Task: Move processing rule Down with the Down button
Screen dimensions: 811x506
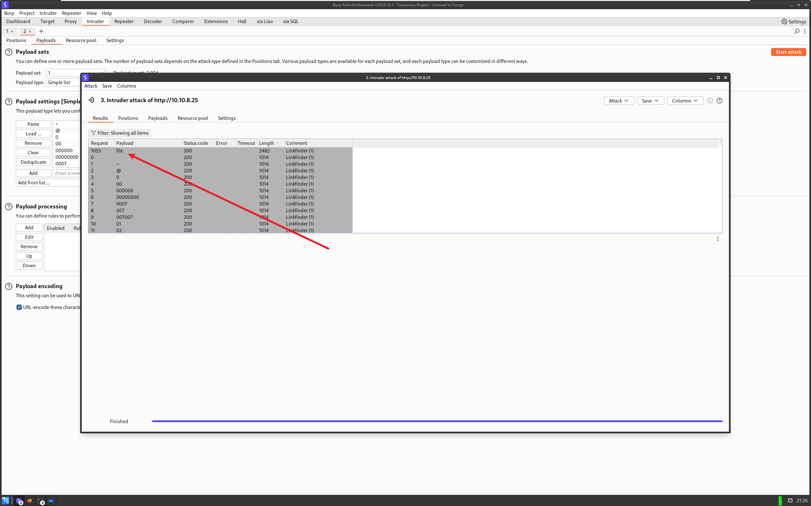Action: point(29,266)
